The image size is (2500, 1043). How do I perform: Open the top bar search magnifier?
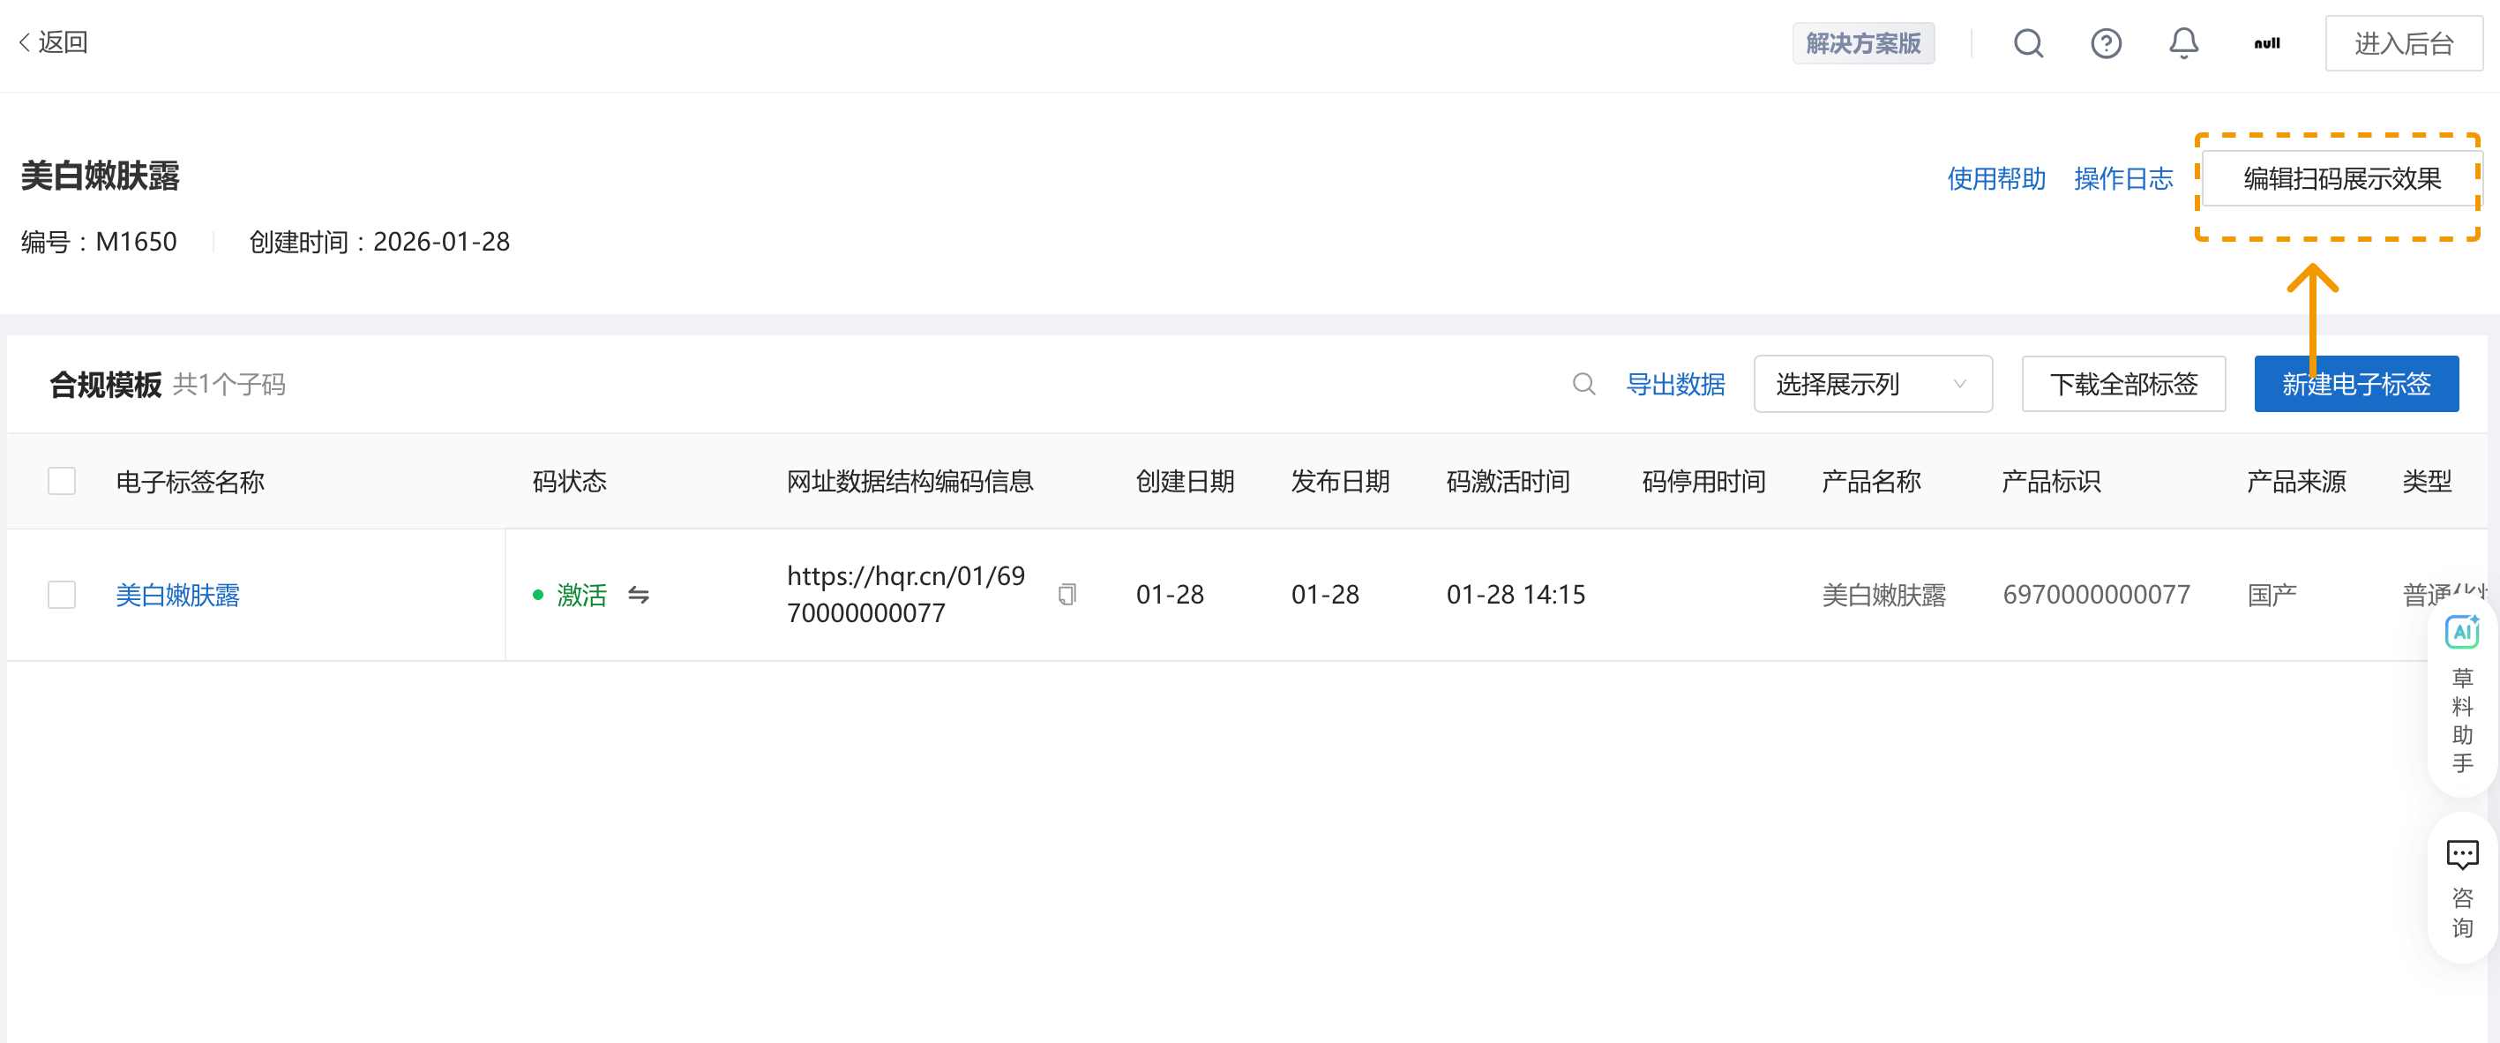pyautogui.click(x=2028, y=44)
